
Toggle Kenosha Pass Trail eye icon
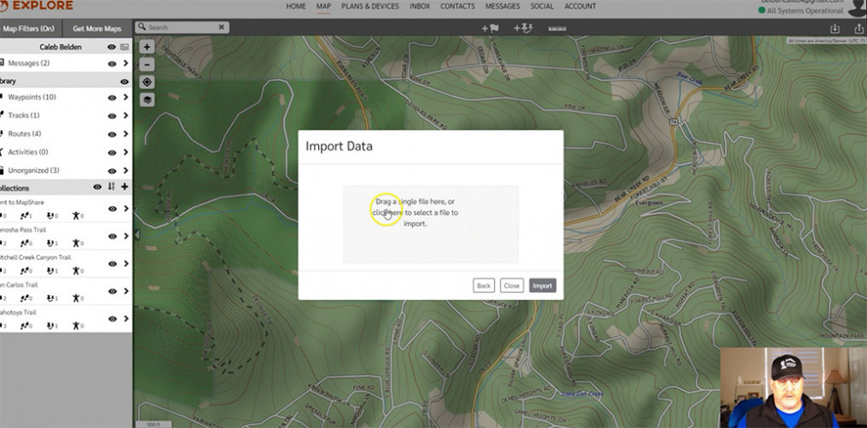112,236
